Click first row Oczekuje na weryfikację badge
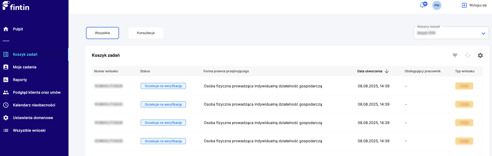 [163, 86]
